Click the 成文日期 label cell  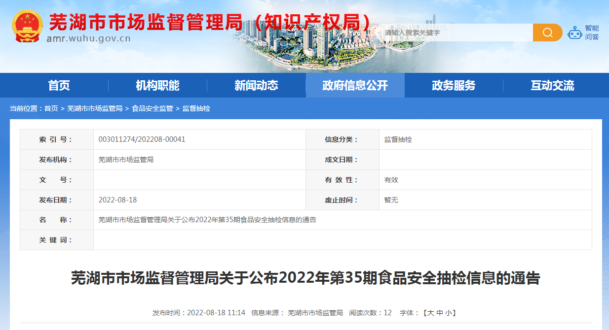click(x=343, y=160)
